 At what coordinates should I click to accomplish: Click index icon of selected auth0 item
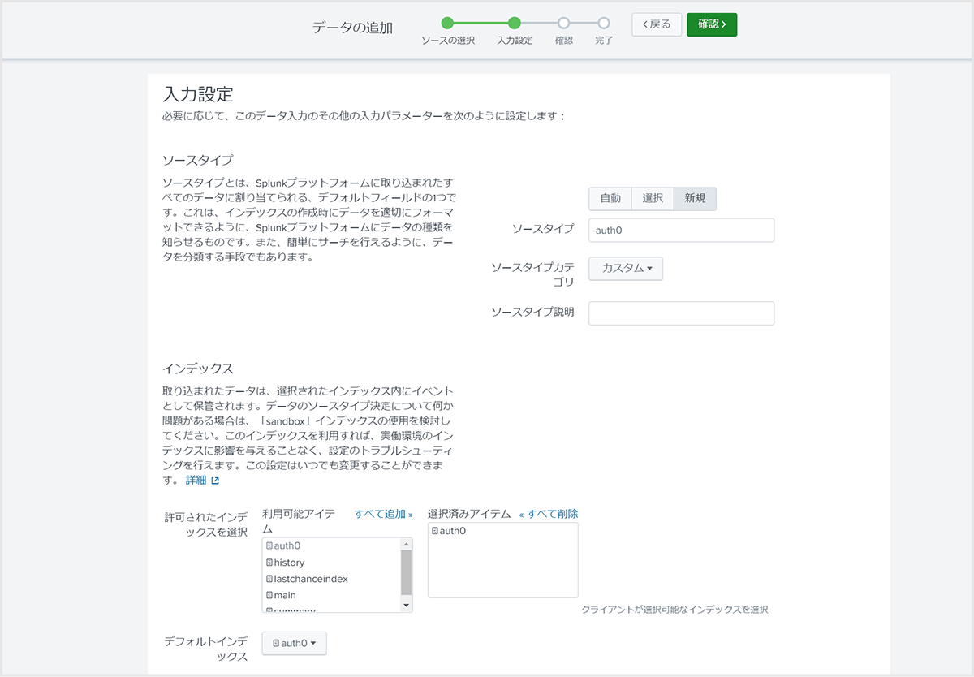coord(435,531)
